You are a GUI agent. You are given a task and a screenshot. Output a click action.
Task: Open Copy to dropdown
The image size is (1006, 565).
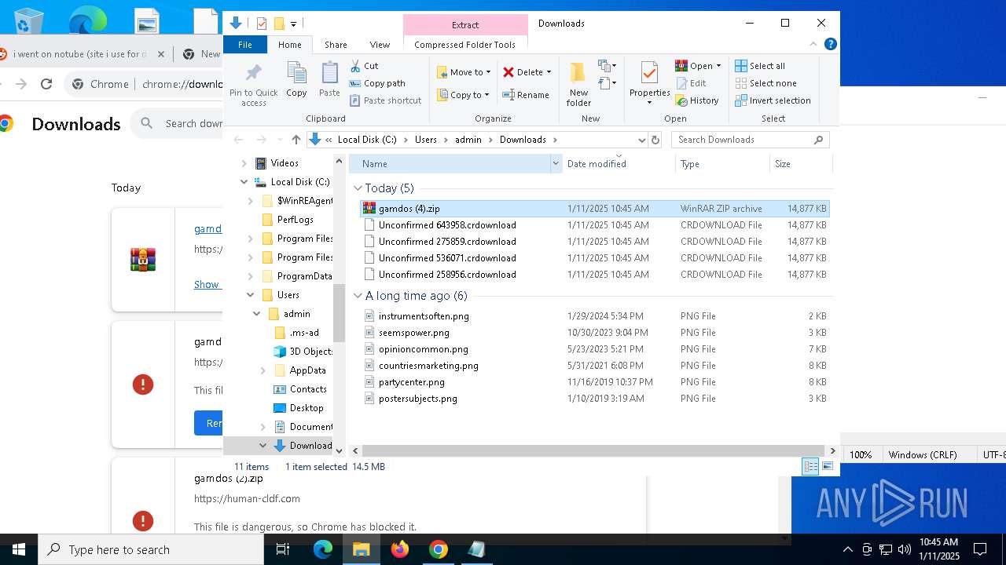tap(464, 95)
